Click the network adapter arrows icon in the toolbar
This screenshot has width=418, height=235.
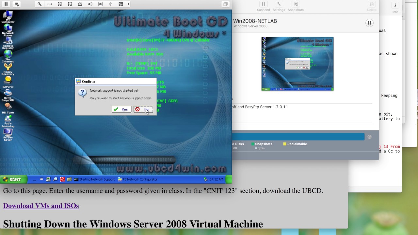pos(50,4)
